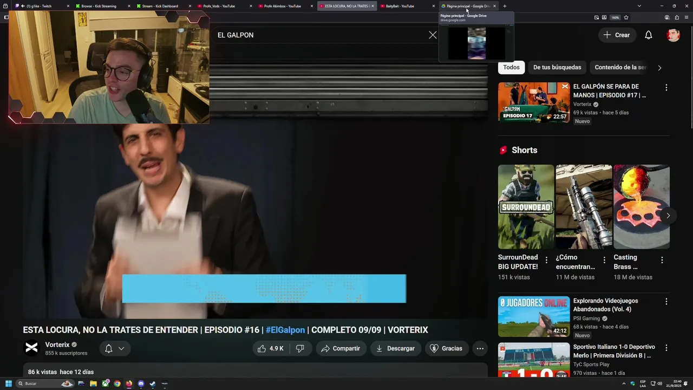The image size is (693, 390).
Task: Bookmark this page with star icon
Action: point(626,17)
